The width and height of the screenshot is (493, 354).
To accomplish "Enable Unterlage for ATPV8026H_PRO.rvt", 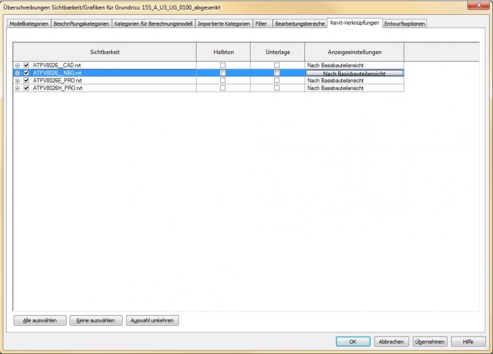I will click(277, 88).
